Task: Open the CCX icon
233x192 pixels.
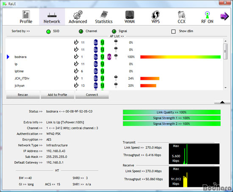Action: click(x=181, y=15)
